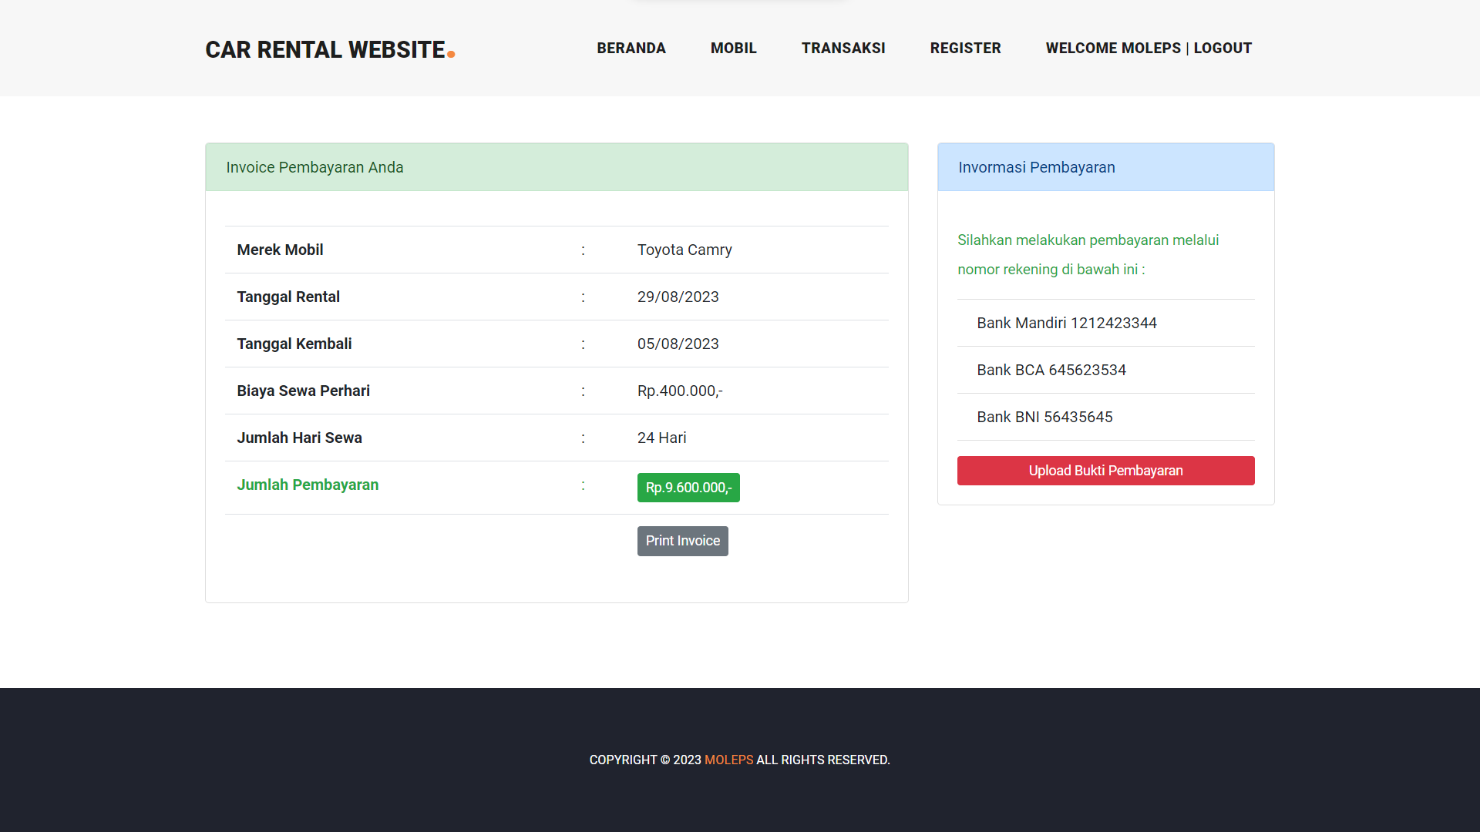
Task: Select the Toyota Camry value
Action: (684, 250)
